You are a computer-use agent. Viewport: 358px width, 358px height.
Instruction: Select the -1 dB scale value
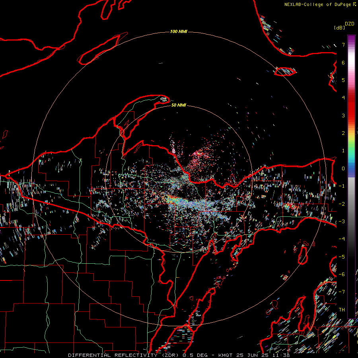point(342,186)
